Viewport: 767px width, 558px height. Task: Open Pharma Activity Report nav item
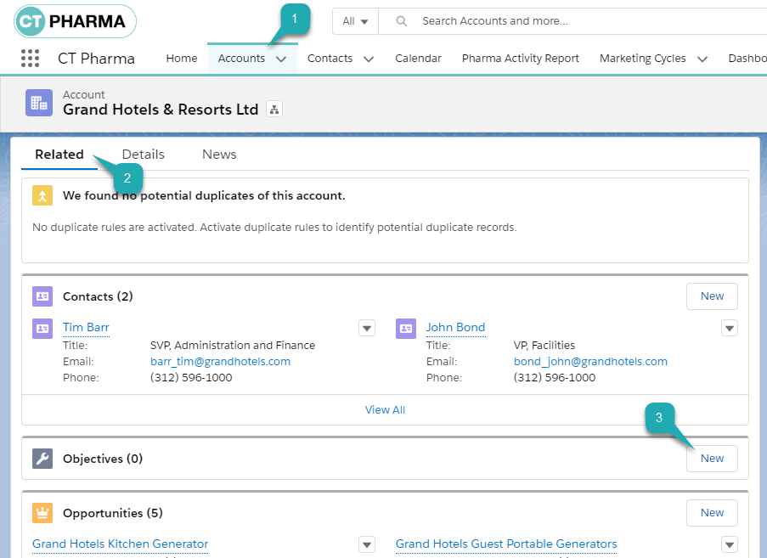click(x=520, y=59)
